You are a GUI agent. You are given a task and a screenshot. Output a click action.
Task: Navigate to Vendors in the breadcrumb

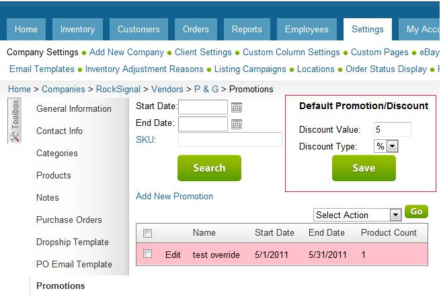(x=167, y=90)
